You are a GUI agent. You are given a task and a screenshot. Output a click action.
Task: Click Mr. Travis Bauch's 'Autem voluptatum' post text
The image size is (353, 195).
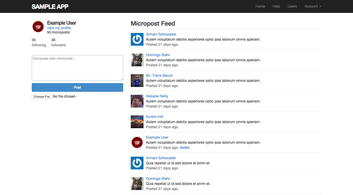[x=203, y=80]
